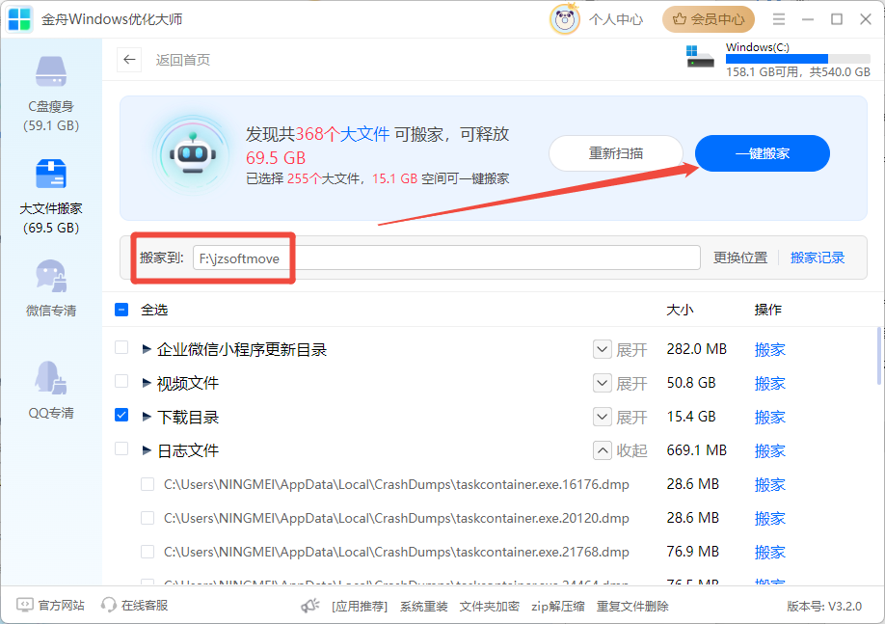The image size is (885, 624).
Task: Click 展开 chevron for 企业微信小程序更新目录
Action: (603, 349)
